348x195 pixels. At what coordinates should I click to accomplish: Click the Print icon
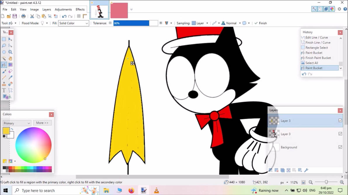[23, 16]
